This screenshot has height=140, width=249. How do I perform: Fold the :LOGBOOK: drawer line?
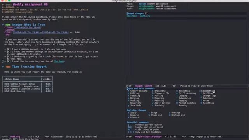(x=10, y=30)
